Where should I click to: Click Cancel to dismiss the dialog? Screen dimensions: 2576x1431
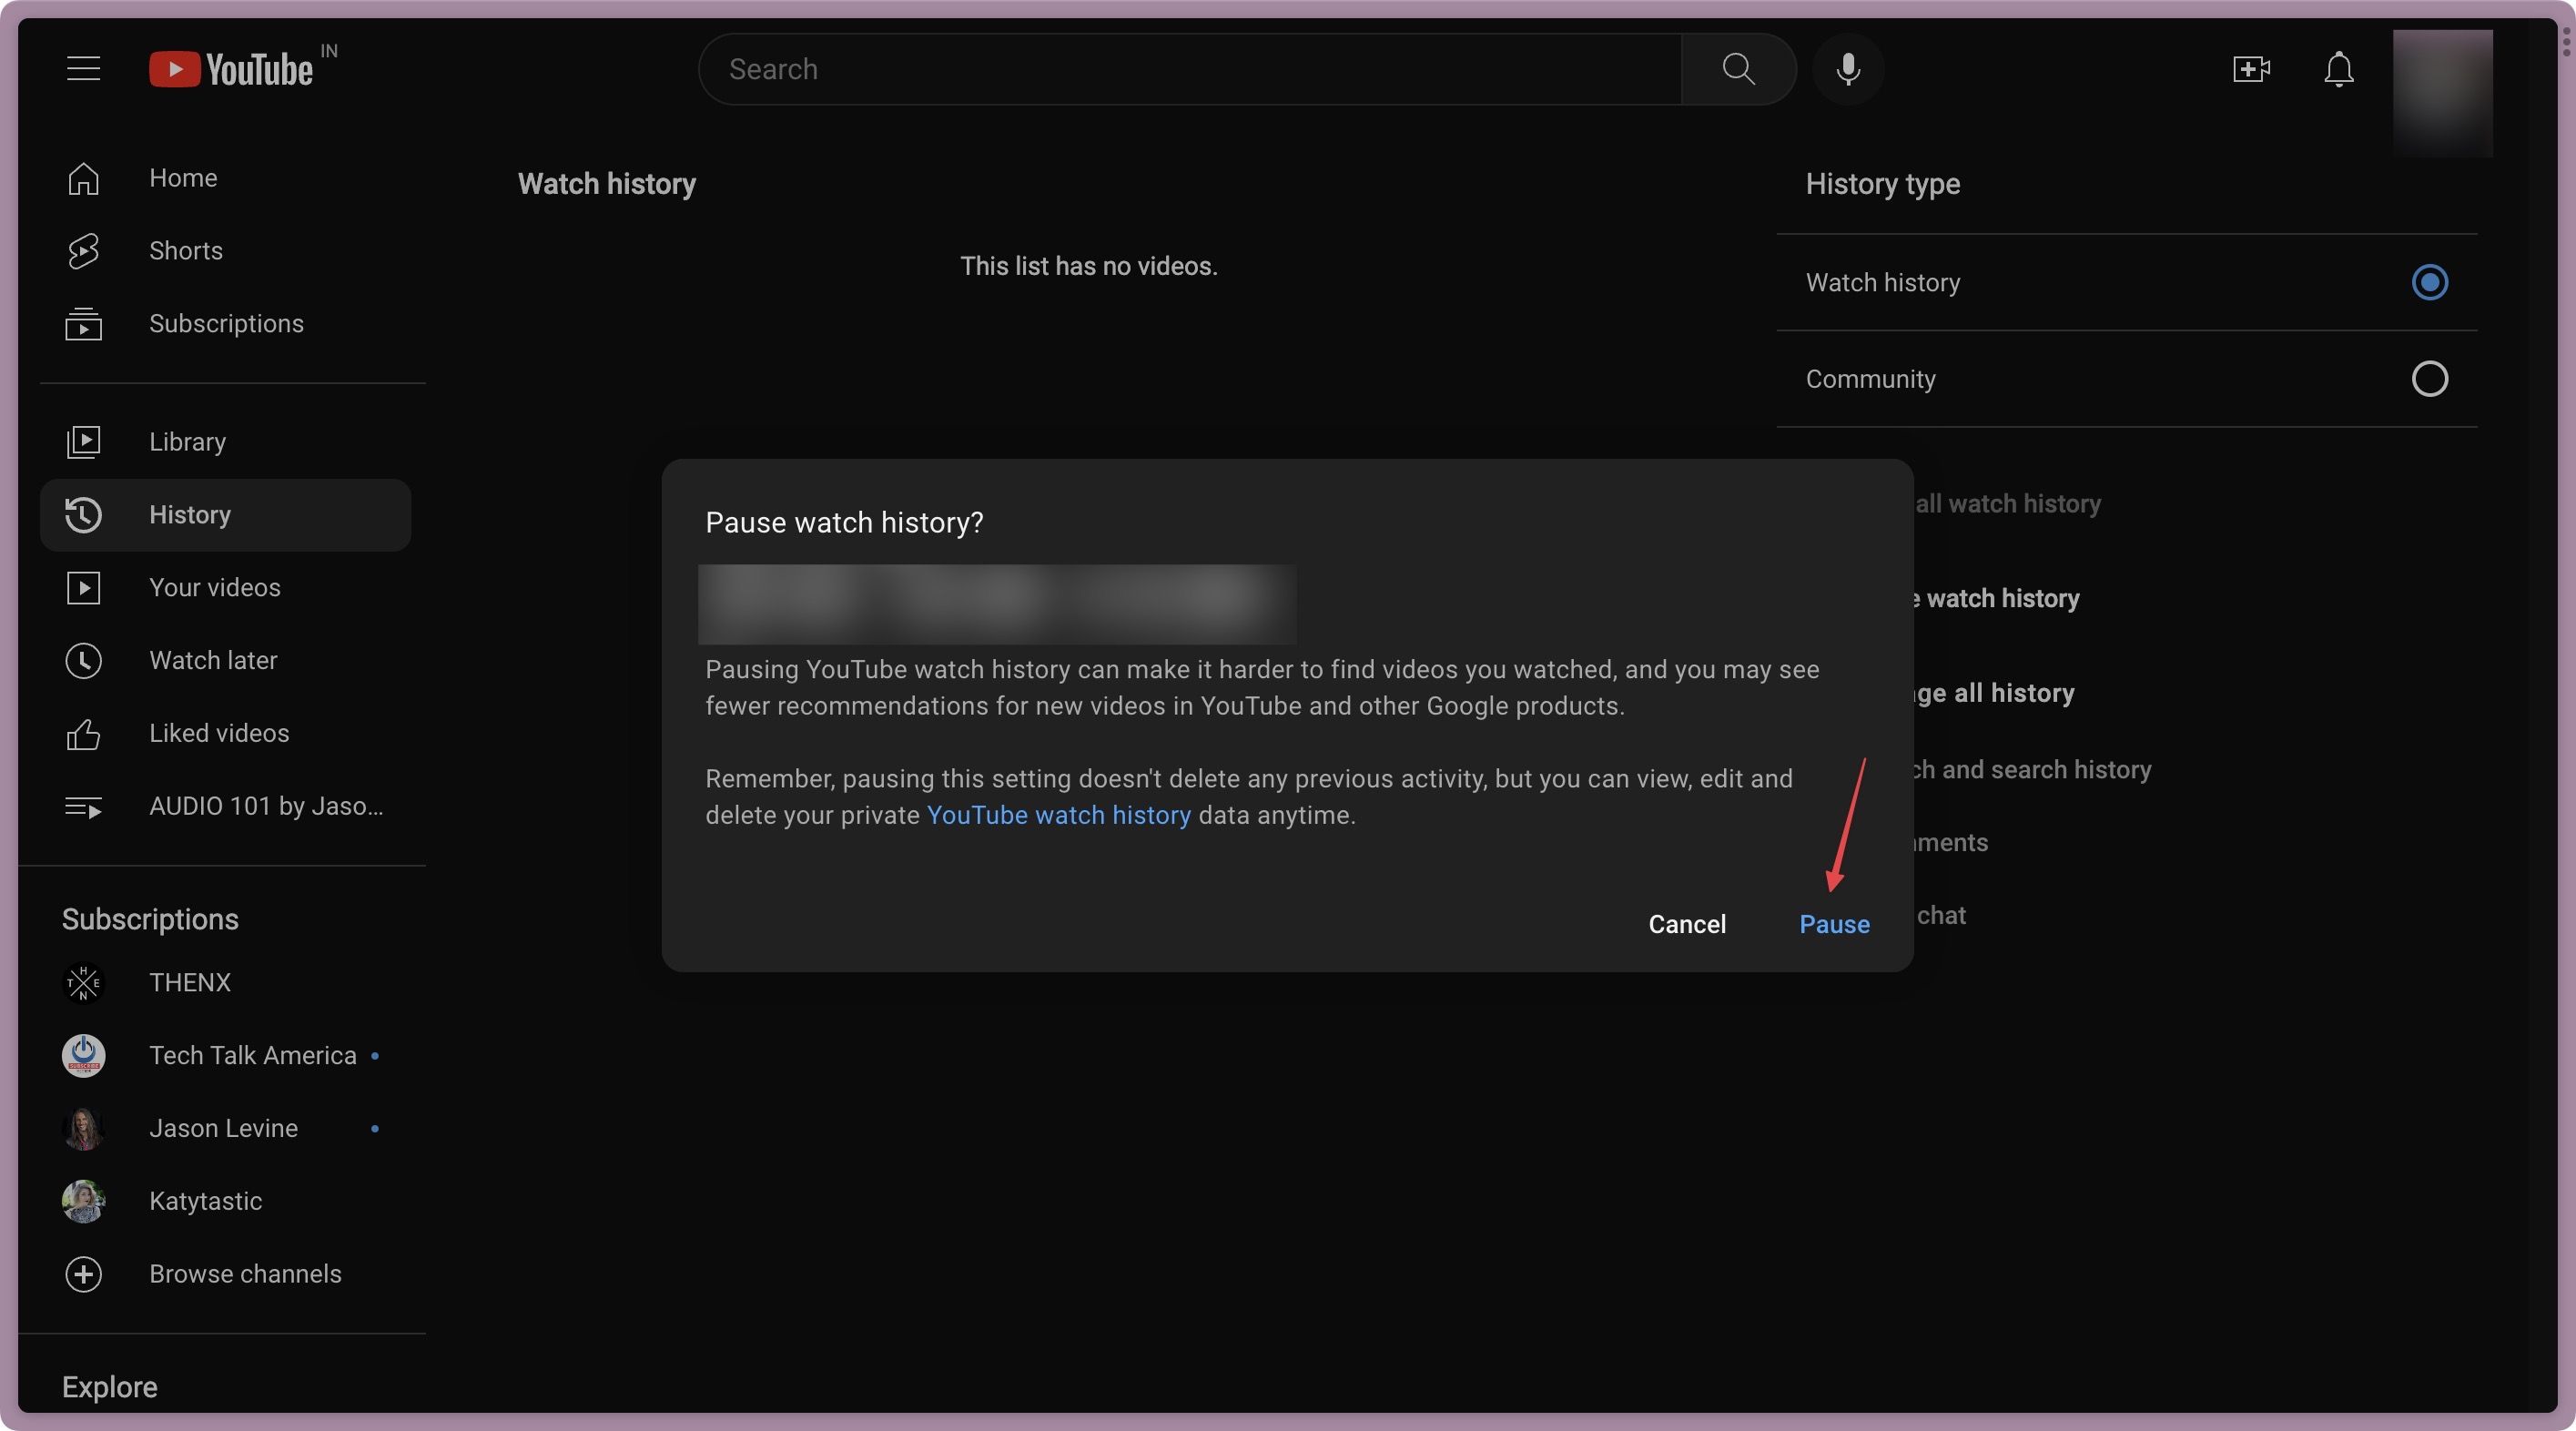click(x=1686, y=923)
